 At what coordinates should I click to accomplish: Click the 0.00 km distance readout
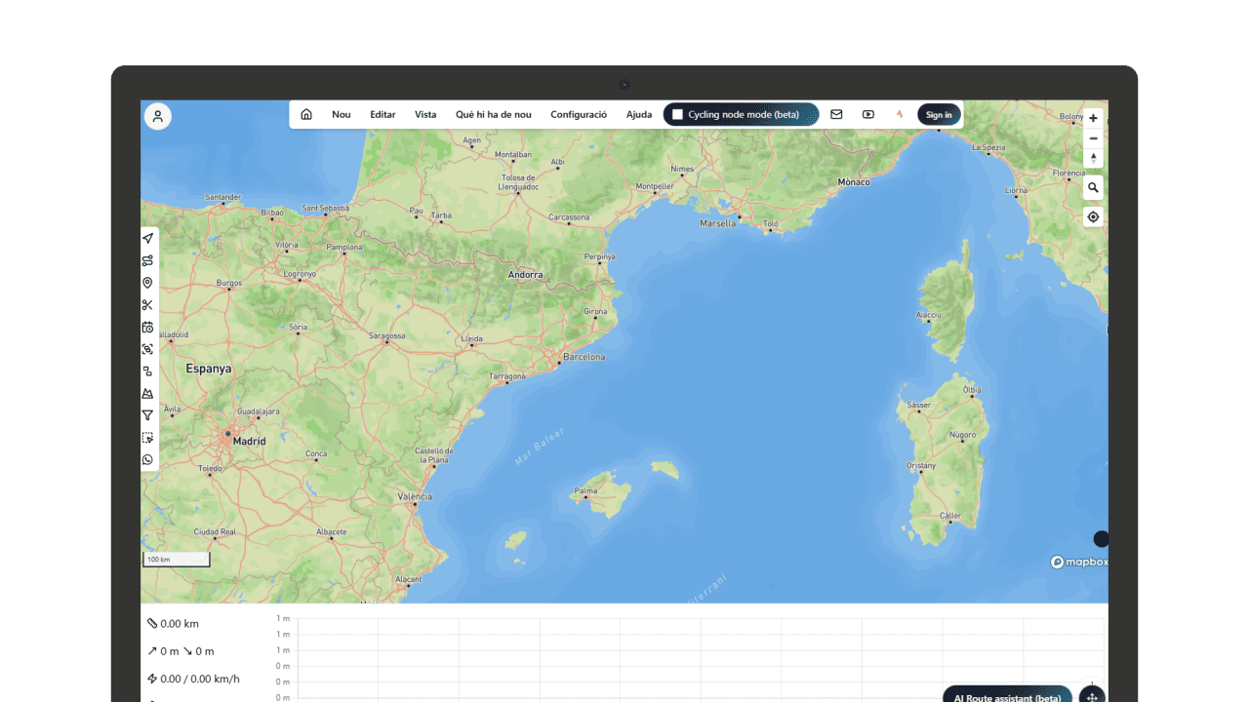click(x=174, y=624)
